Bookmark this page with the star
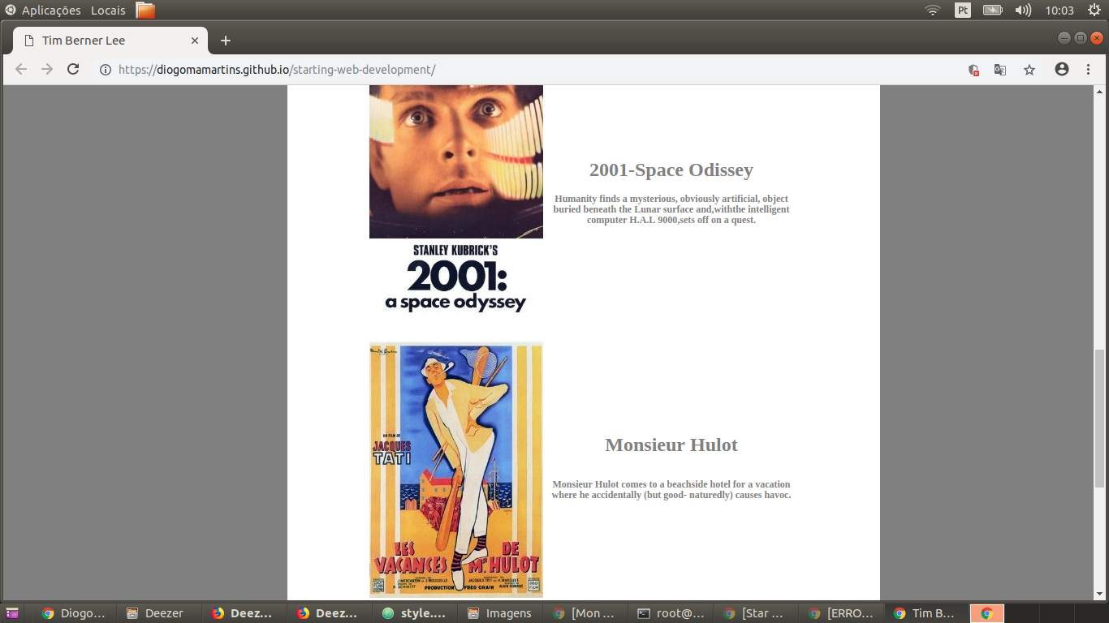 tap(1029, 70)
